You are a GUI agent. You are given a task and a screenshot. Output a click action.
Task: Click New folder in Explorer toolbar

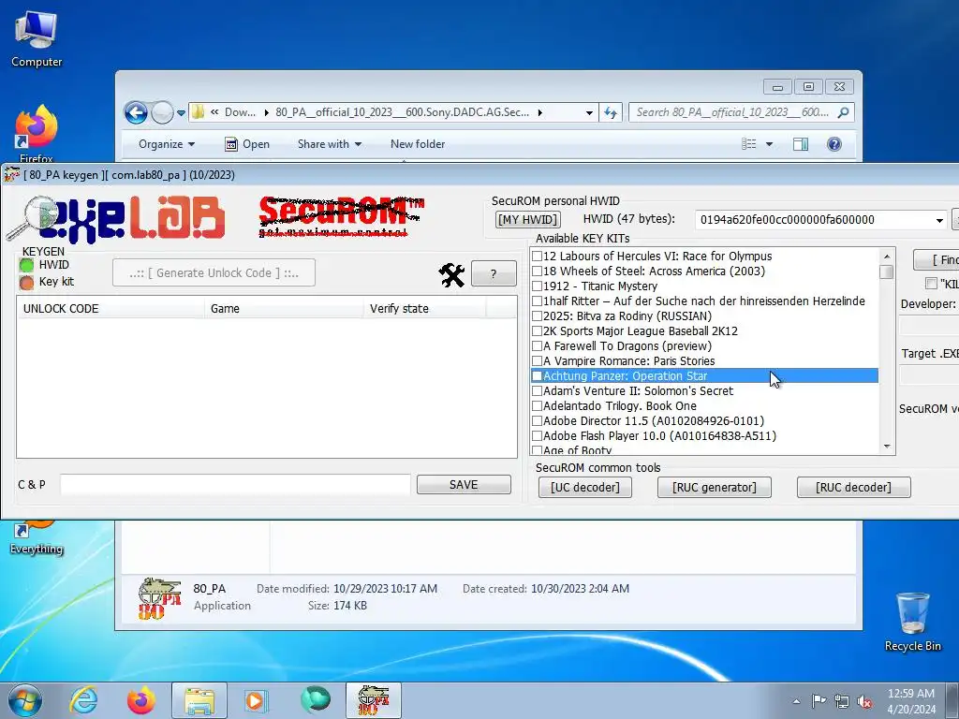(418, 144)
